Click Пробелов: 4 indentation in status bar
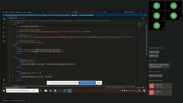This screenshot has width=183, height=103. tap(122, 88)
